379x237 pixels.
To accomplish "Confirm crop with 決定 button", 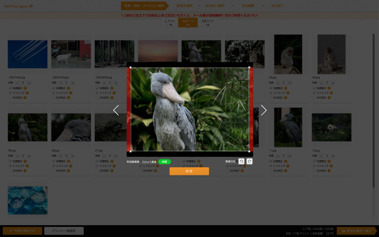I will 189,171.
